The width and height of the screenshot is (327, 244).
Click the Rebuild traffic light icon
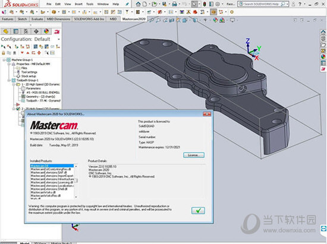click(205, 4)
